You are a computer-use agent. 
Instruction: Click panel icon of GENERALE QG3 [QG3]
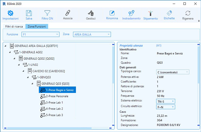pyautogui.click(x=38, y=83)
